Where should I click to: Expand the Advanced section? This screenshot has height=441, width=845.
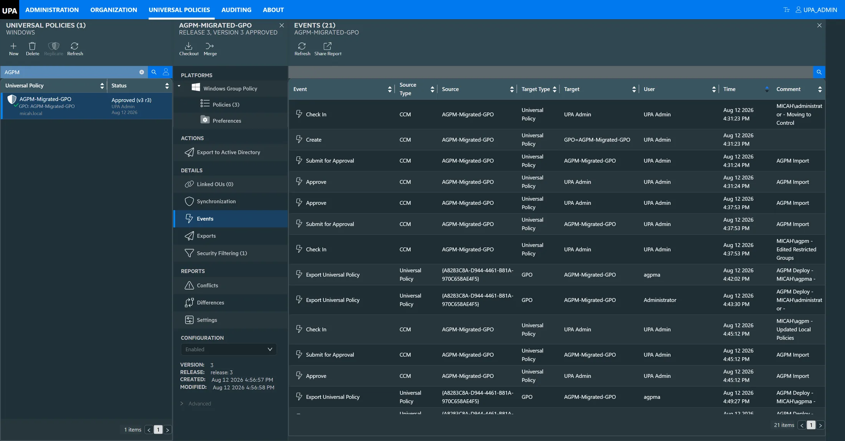[196, 403]
